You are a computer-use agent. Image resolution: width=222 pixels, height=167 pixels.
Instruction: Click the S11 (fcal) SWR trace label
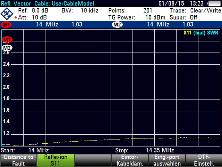(x=201, y=33)
